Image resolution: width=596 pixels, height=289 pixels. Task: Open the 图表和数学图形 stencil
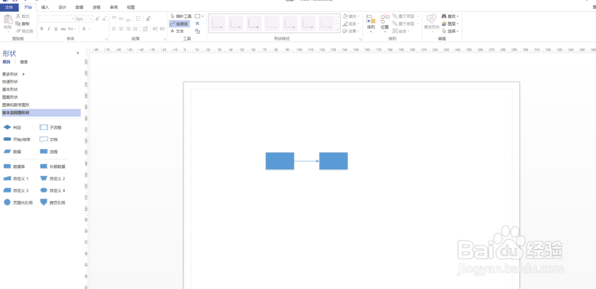point(15,104)
